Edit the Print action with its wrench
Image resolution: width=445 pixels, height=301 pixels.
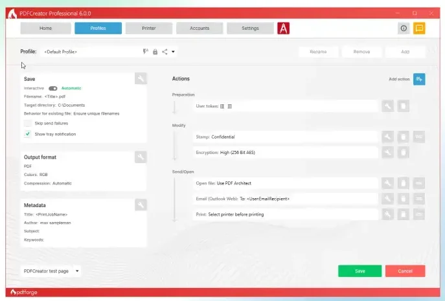pos(387,214)
